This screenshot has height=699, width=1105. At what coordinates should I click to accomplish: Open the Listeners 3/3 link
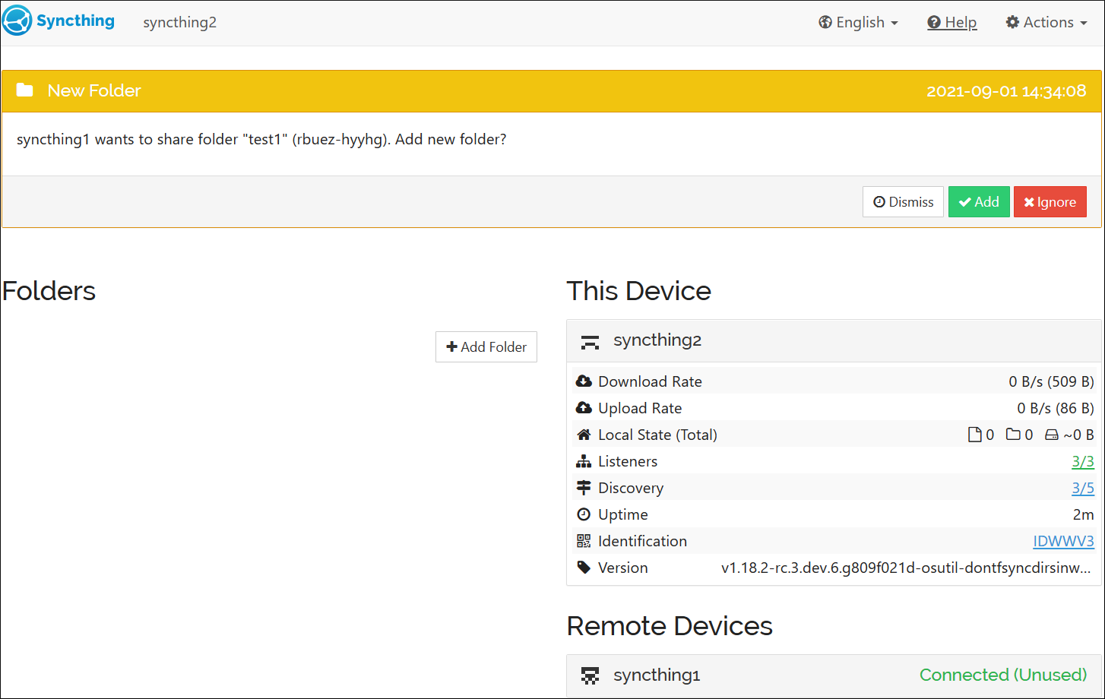pos(1083,461)
